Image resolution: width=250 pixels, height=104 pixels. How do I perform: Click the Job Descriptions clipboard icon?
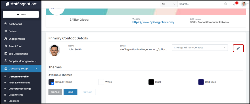(6, 54)
